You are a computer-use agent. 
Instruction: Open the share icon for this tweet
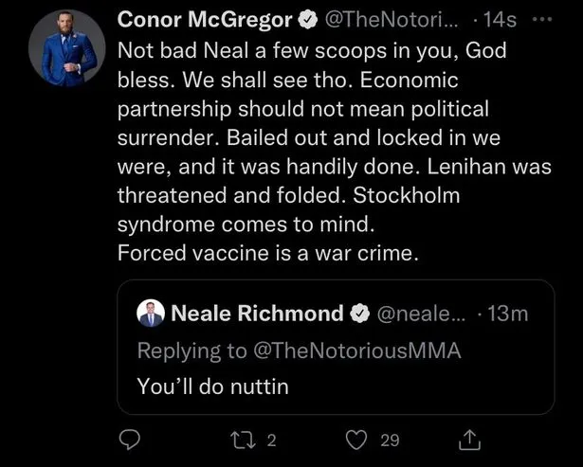469,440
